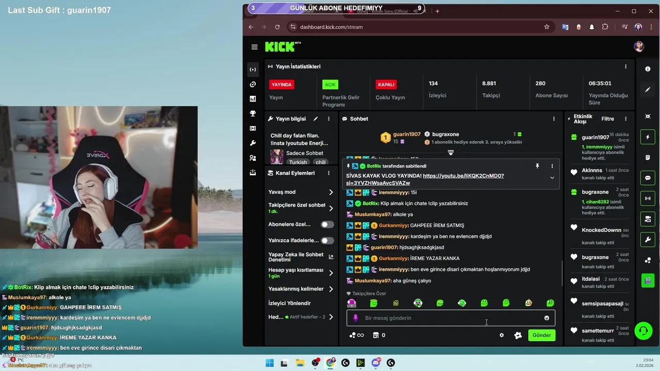Click the pencil edit icon in right sidebar

648,90
